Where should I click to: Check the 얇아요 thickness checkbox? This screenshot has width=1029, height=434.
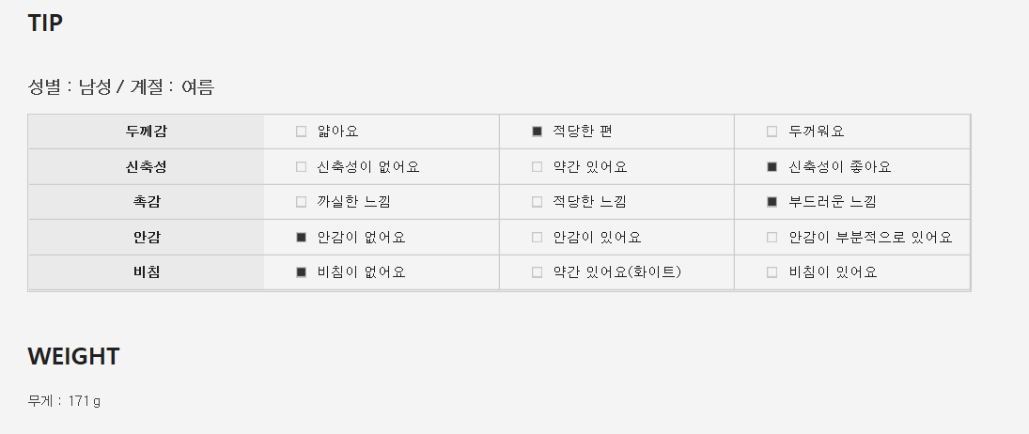[x=302, y=132]
